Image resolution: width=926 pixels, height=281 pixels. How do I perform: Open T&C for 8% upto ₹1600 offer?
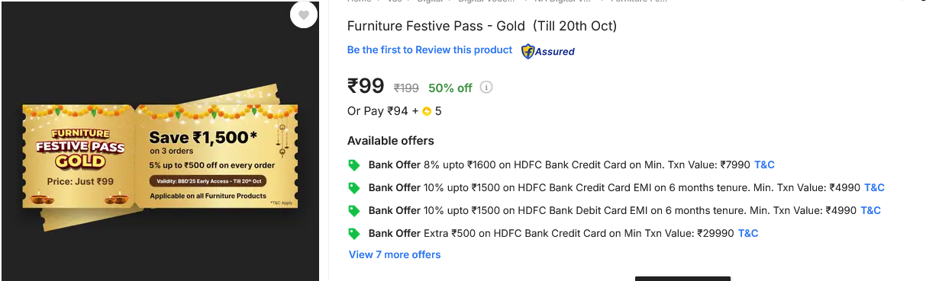(x=764, y=164)
